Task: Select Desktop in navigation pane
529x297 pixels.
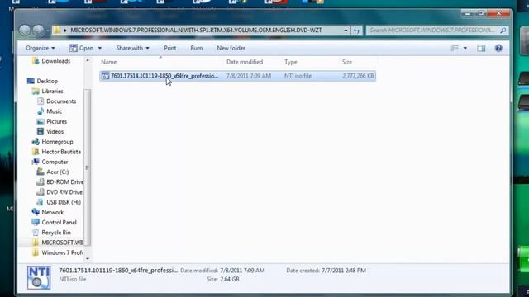Action: (47, 81)
